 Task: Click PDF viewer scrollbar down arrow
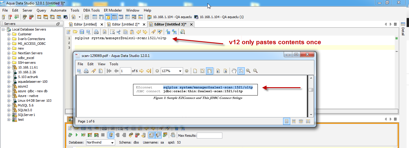coord(311,114)
